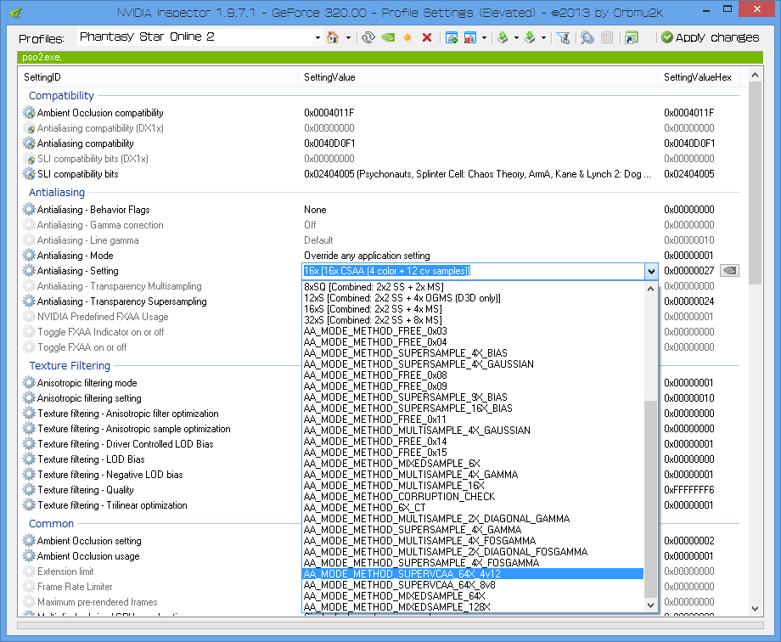Screen dimensions: 781x642
Task: Click gear icon for Antialiasing - Behavior Flags
Action: point(29,210)
